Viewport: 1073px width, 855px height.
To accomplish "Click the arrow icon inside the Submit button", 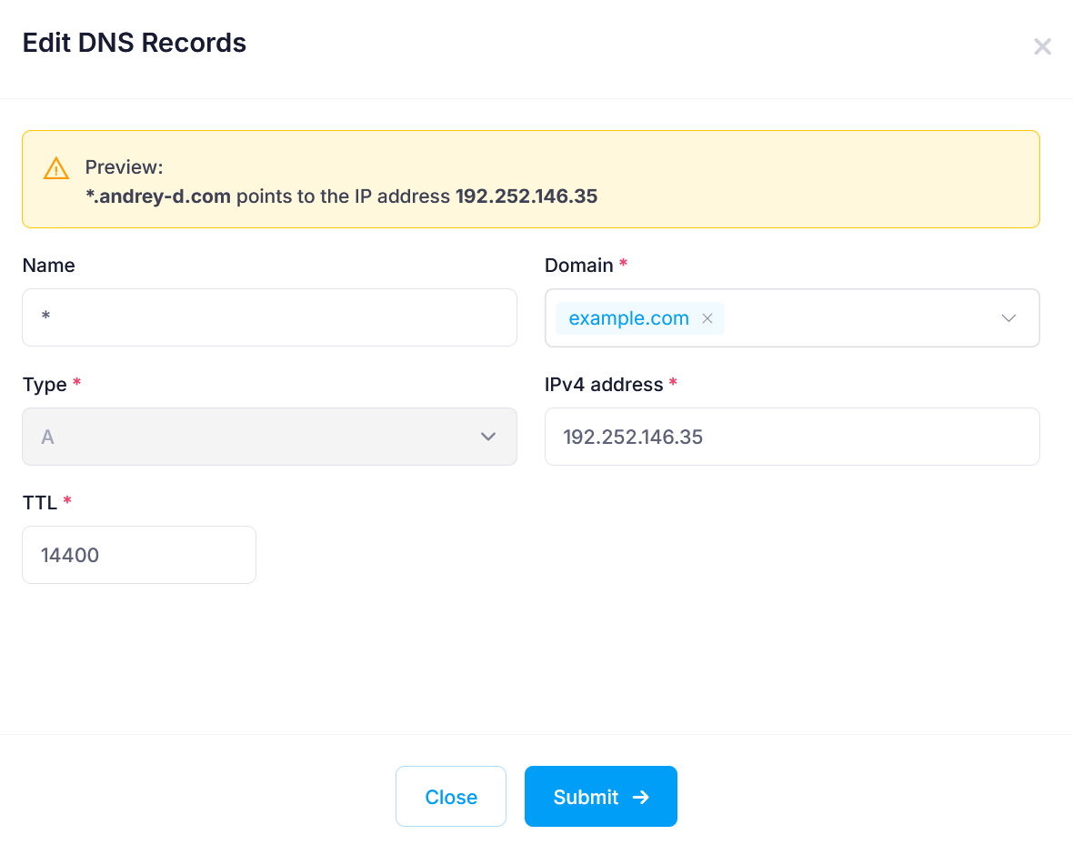I will click(640, 797).
